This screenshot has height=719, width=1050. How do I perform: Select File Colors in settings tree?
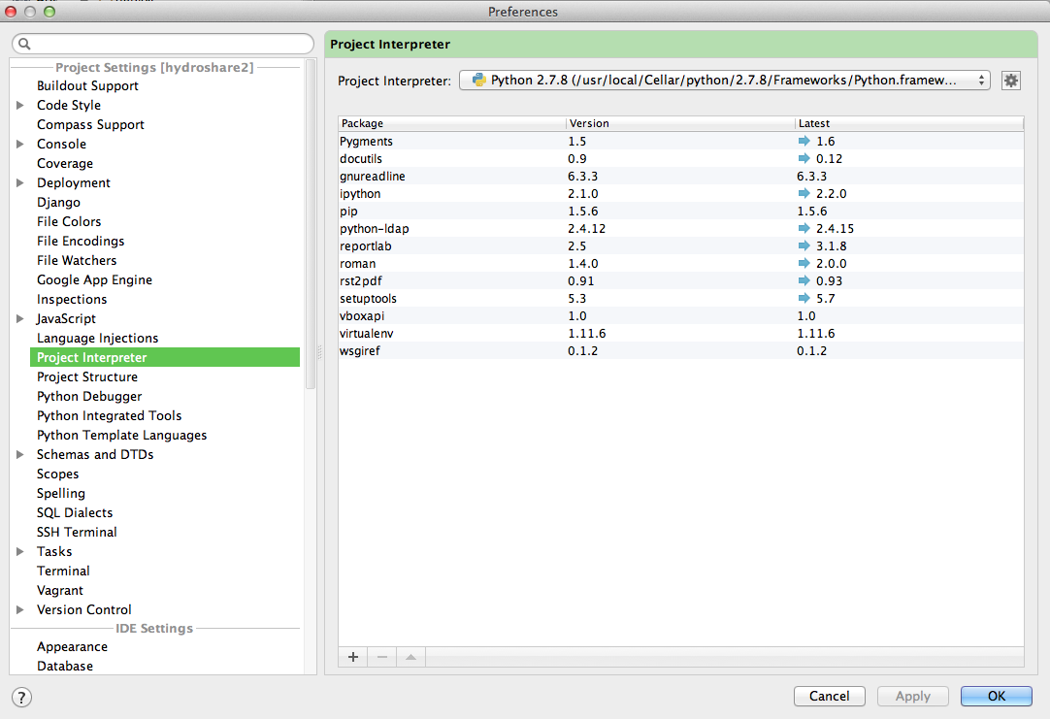(x=69, y=221)
